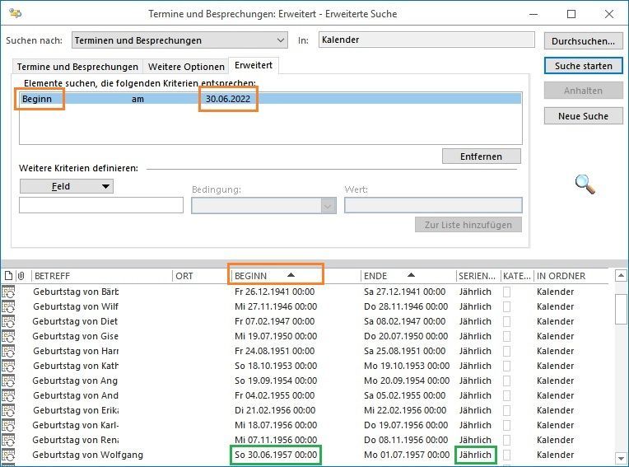629x467 pixels.
Task: Sort results by ENDE column
Action: 408,276
